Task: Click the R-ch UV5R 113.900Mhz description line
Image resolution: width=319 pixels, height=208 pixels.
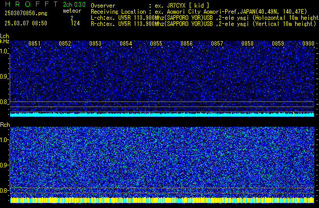Action: [203, 24]
